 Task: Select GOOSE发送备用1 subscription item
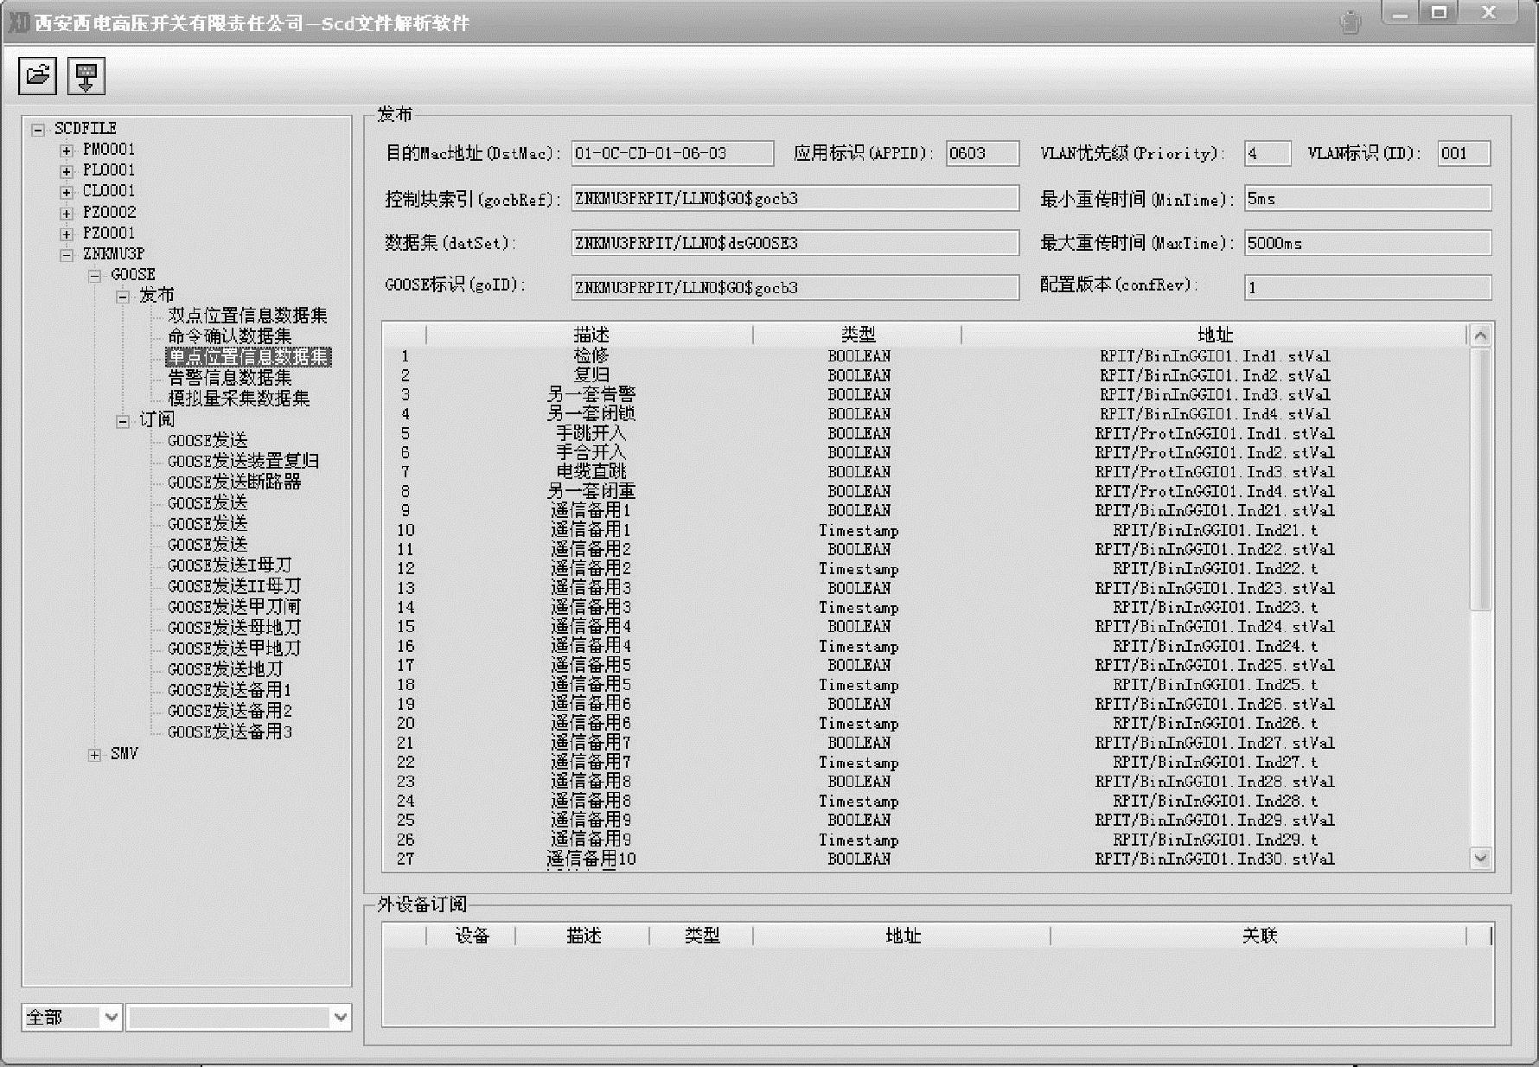[x=229, y=690]
